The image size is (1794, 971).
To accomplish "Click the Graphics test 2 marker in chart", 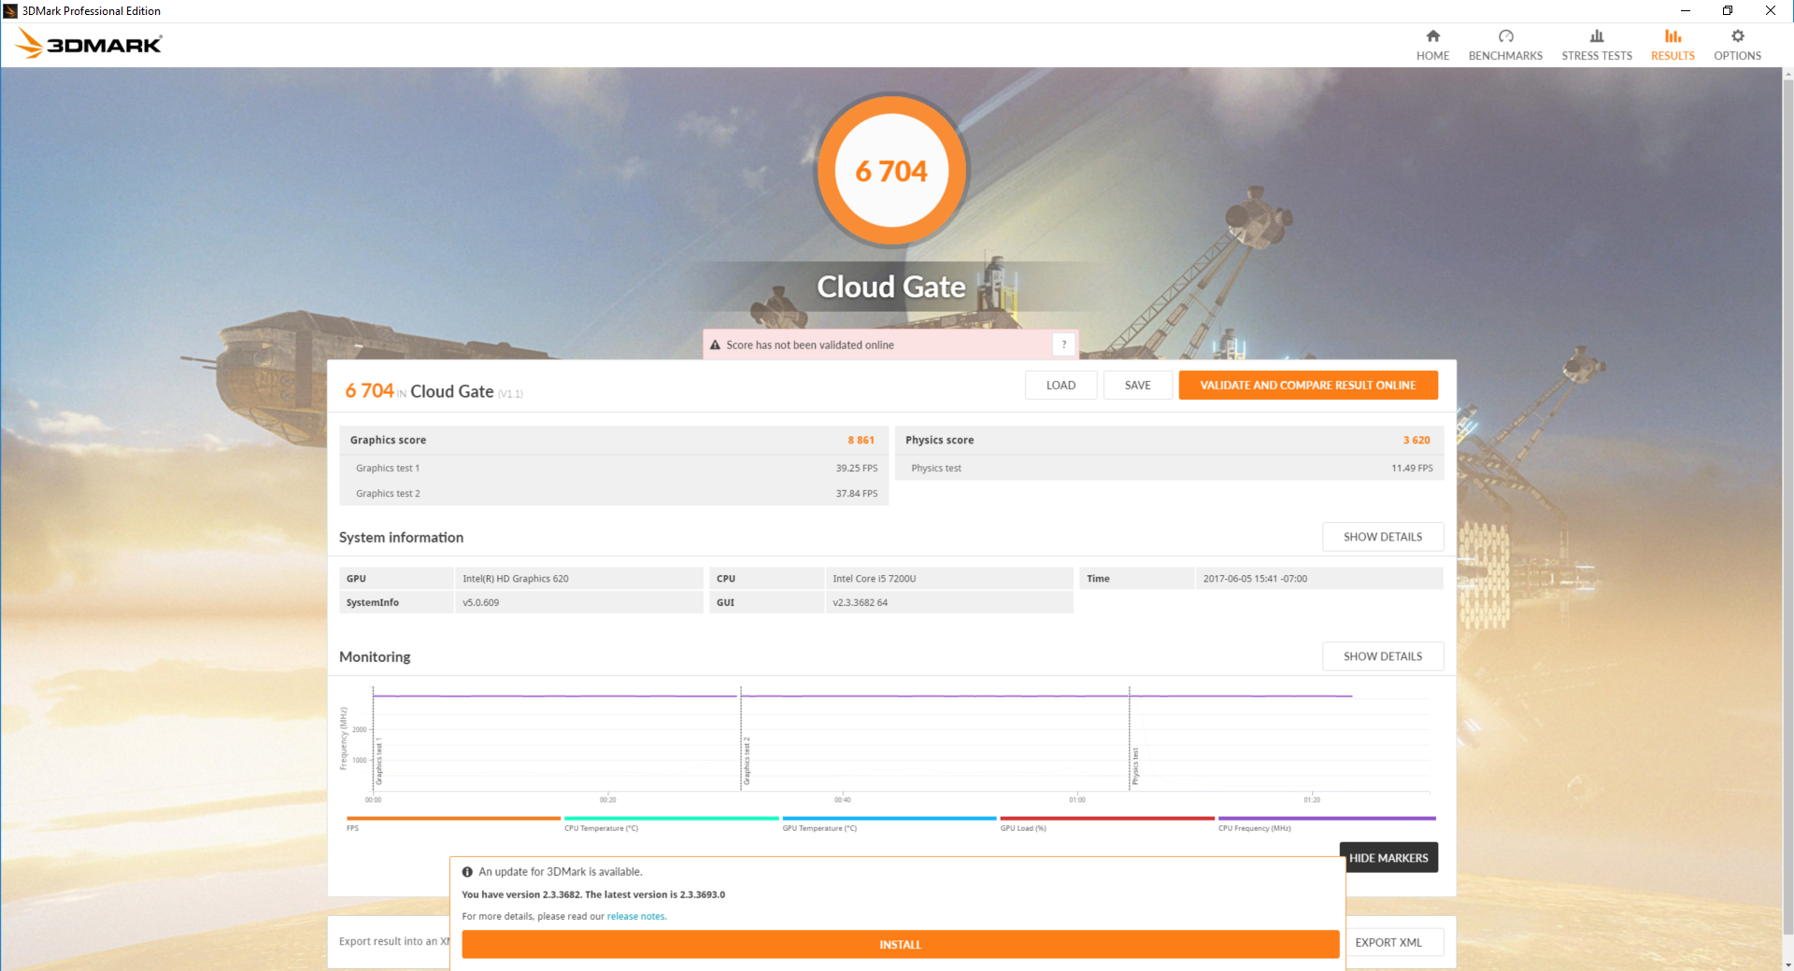I will pos(747,761).
